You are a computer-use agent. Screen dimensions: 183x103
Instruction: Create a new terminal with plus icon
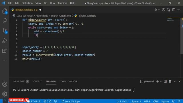[x=158, y=81]
